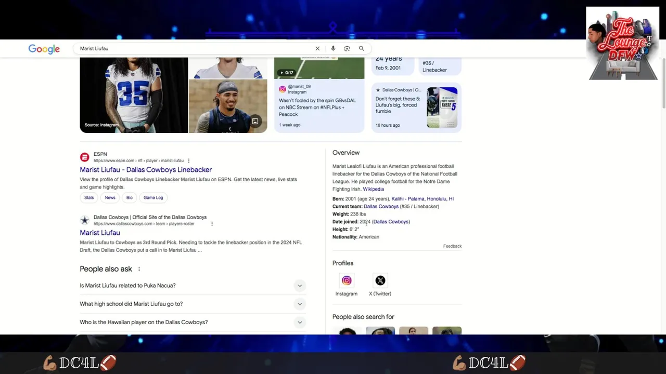
Task: Click the magnifier search icon
Action: point(361,48)
